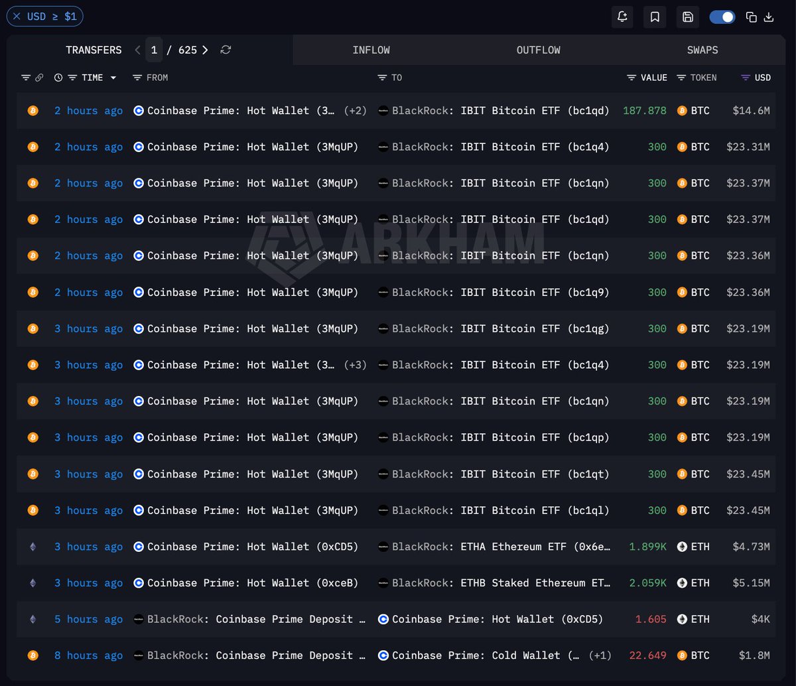This screenshot has height=686, width=796.
Task: Open BlackRock IBIT (bc1qd) on $14.6M row
Action: (x=500, y=111)
